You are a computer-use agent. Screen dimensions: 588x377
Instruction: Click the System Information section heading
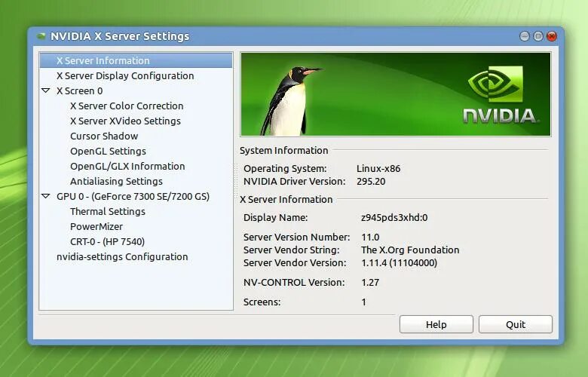point(284,151)
